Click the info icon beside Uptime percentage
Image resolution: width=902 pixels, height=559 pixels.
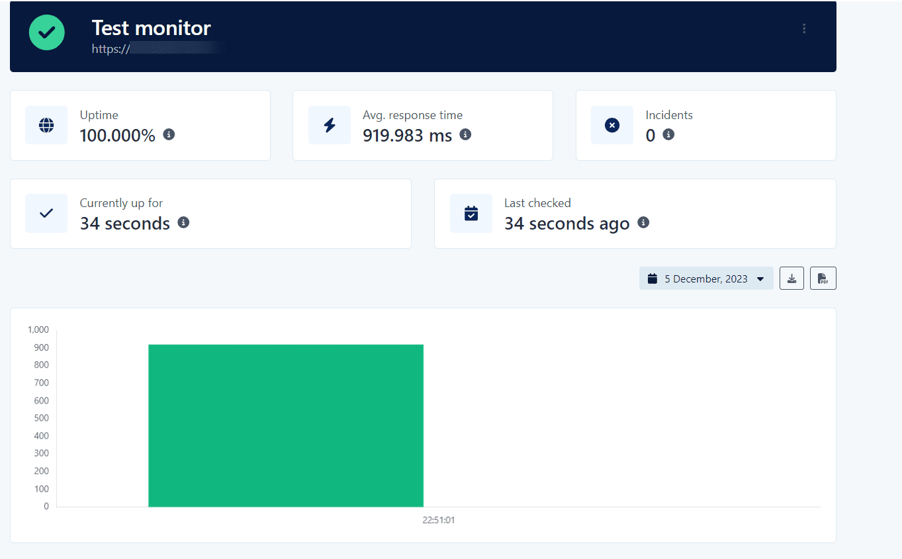169,135
